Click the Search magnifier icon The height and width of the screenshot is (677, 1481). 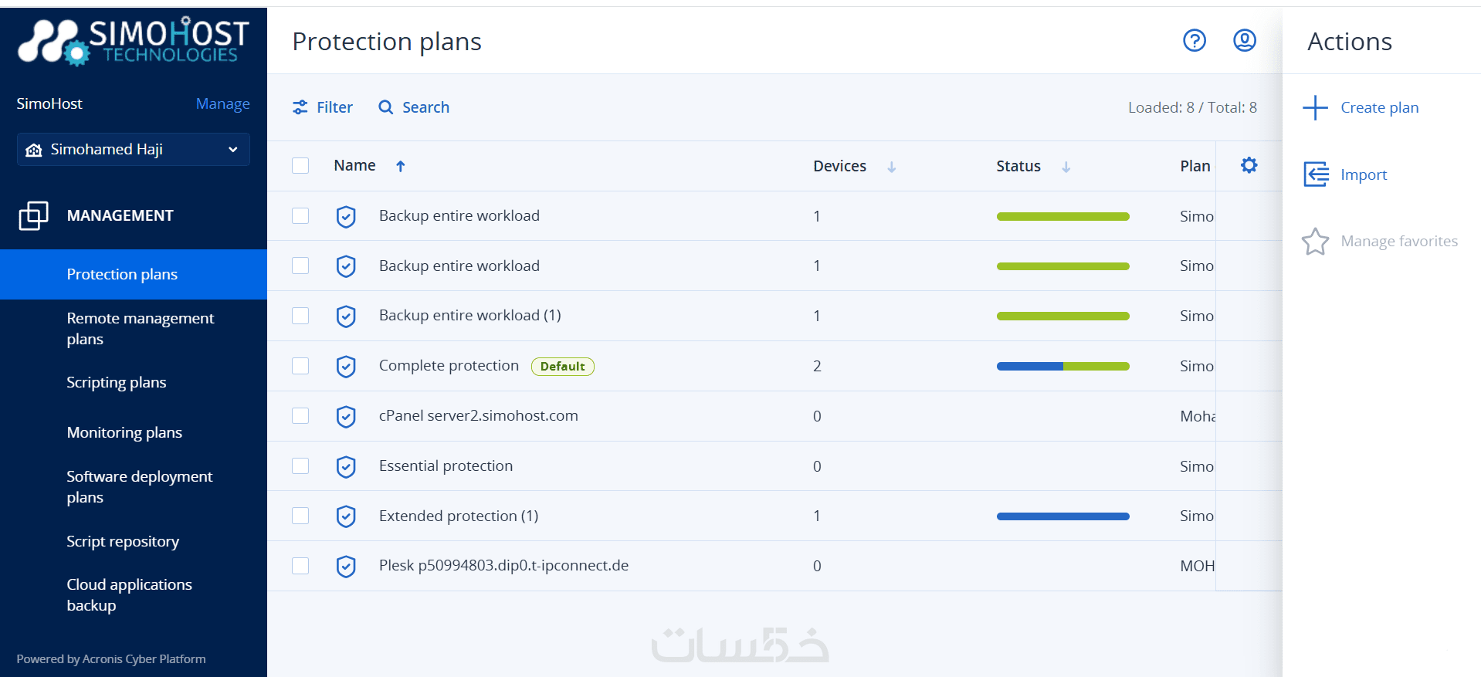pos(385,107)
